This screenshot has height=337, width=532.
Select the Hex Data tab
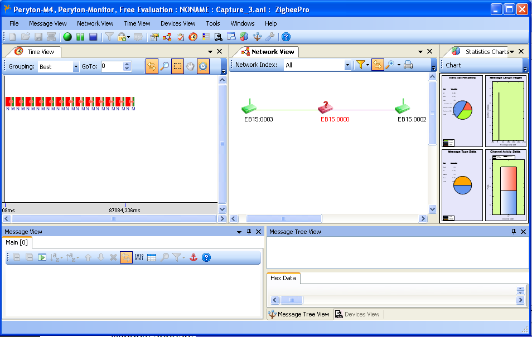(x=283, y=278)
